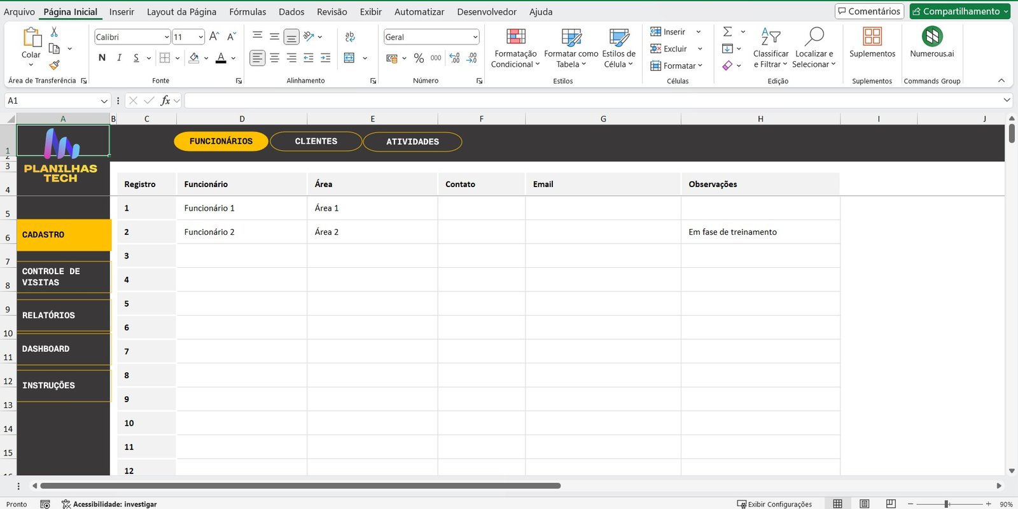Increase font size with larger A icon
The image size is (1018, 509).
click(x=214, y=37)
